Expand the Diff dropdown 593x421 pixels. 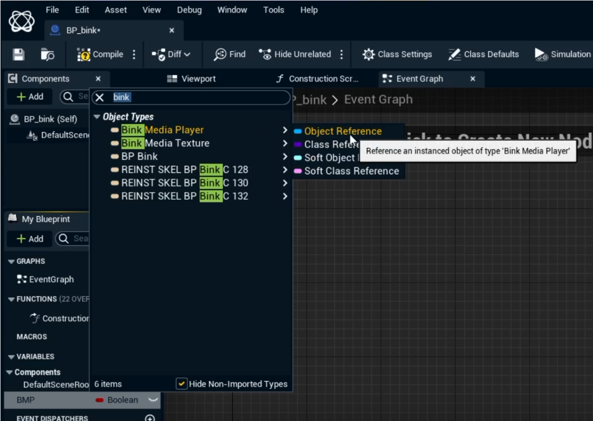click(171, 54)
